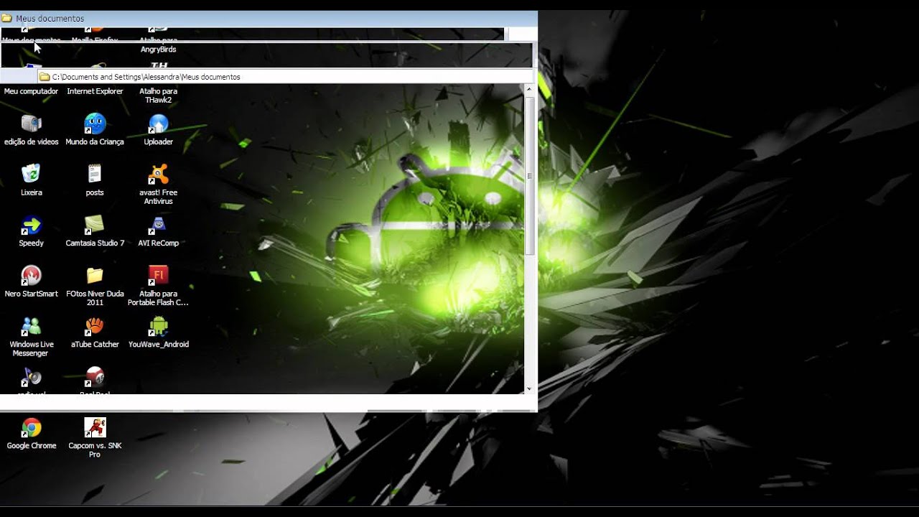The height and width of the screenshot is (517, 919).
Task: Click the address bar folder icon
Action: tap(45, 77)
